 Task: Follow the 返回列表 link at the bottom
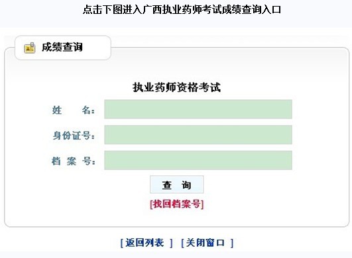pyautogui.click(x=147, y=243)
